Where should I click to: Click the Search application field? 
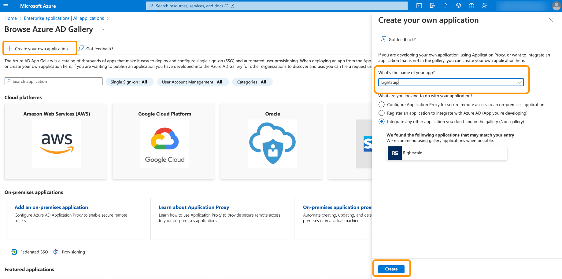(54, 81)
